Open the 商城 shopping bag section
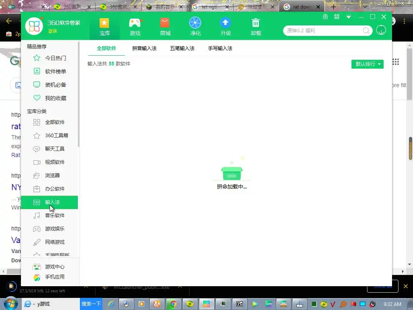The width and height of the screenshot is (413, 310). pyautogui.click(x=165, y=27)
